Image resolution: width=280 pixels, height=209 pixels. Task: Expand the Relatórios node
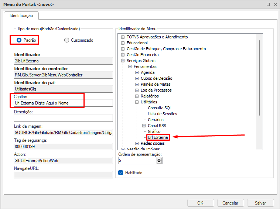coord(137,96)
